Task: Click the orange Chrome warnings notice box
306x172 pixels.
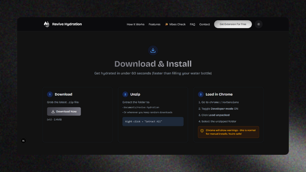Action: point(228,132)
